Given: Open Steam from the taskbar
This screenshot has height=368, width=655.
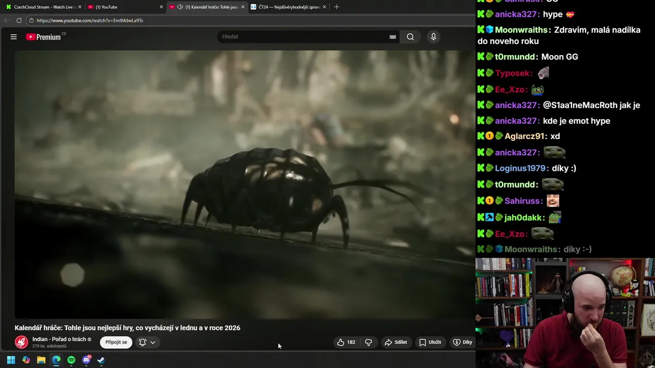Looking at the screenshot, I should pyautogui.click(x=101, y=360).
